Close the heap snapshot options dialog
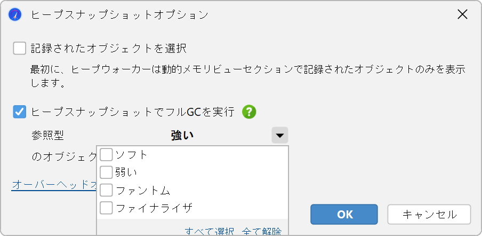Screen dimensions: 482x236 pos(462,14)
